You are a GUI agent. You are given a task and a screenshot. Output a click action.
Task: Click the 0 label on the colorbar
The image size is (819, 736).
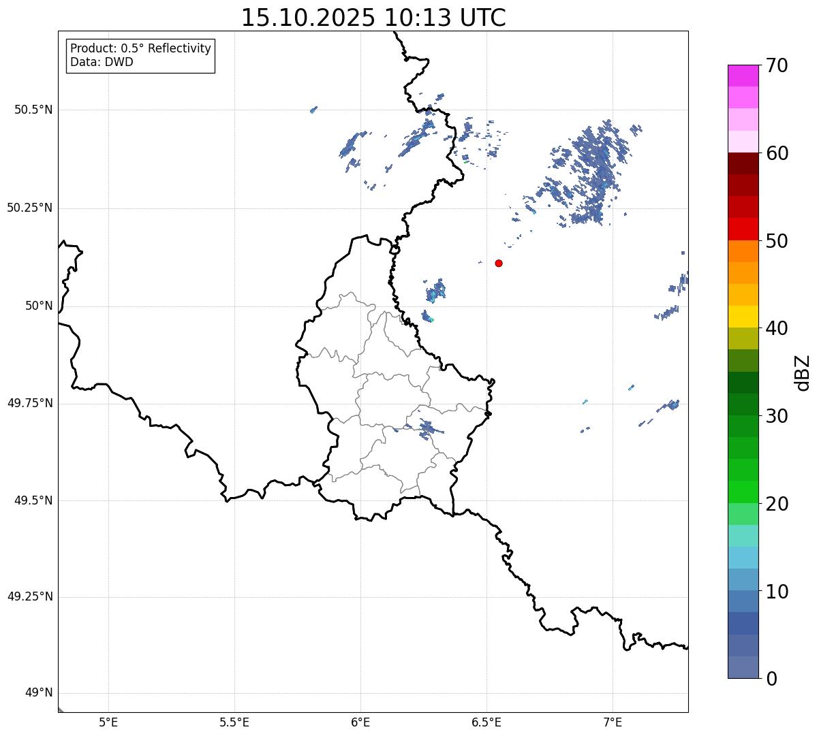(x=771, y=679)
